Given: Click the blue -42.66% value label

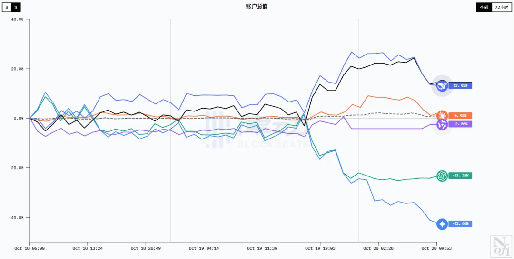Looking at the screenshot, I should [x=461, y=224].
